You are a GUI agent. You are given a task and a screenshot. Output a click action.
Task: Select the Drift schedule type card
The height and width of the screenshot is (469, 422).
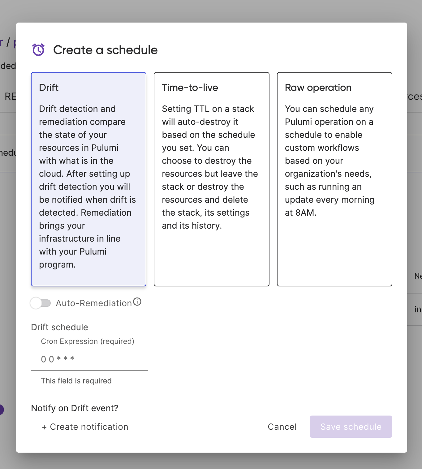coord(88,179)
